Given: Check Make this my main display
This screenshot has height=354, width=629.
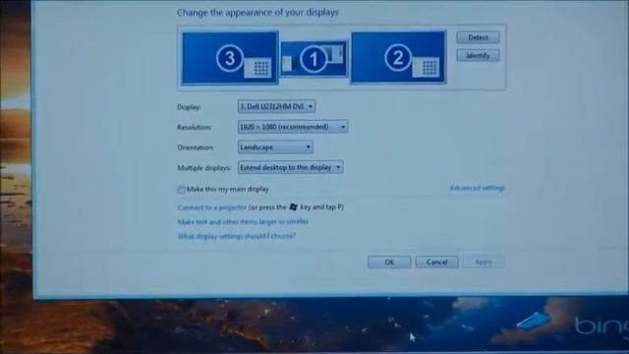Looking at the screenshot, I should click(181, 190).
